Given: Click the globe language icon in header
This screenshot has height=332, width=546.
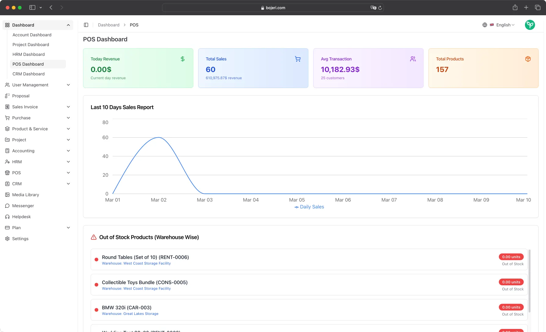Looking at the screenshot, I should point(485,25).
